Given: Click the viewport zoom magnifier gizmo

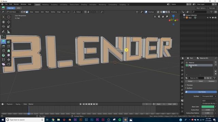Looking at the screenshot, I should tap(167, 17).
